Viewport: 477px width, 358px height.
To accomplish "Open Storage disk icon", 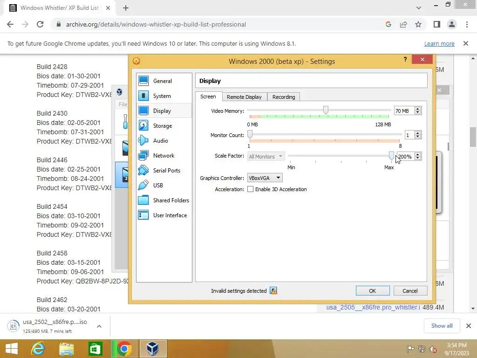I will [143, 126].
